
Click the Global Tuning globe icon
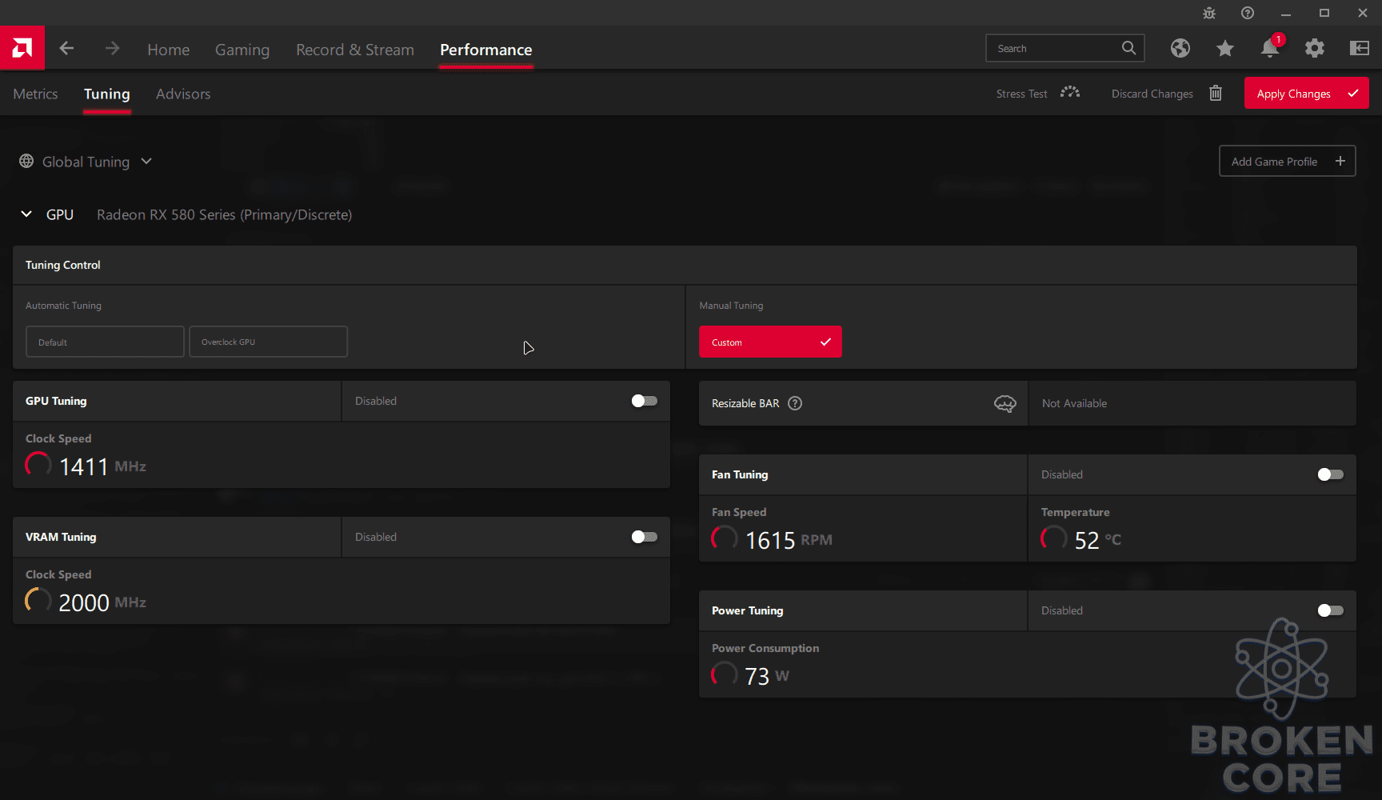tap(26, 161)
